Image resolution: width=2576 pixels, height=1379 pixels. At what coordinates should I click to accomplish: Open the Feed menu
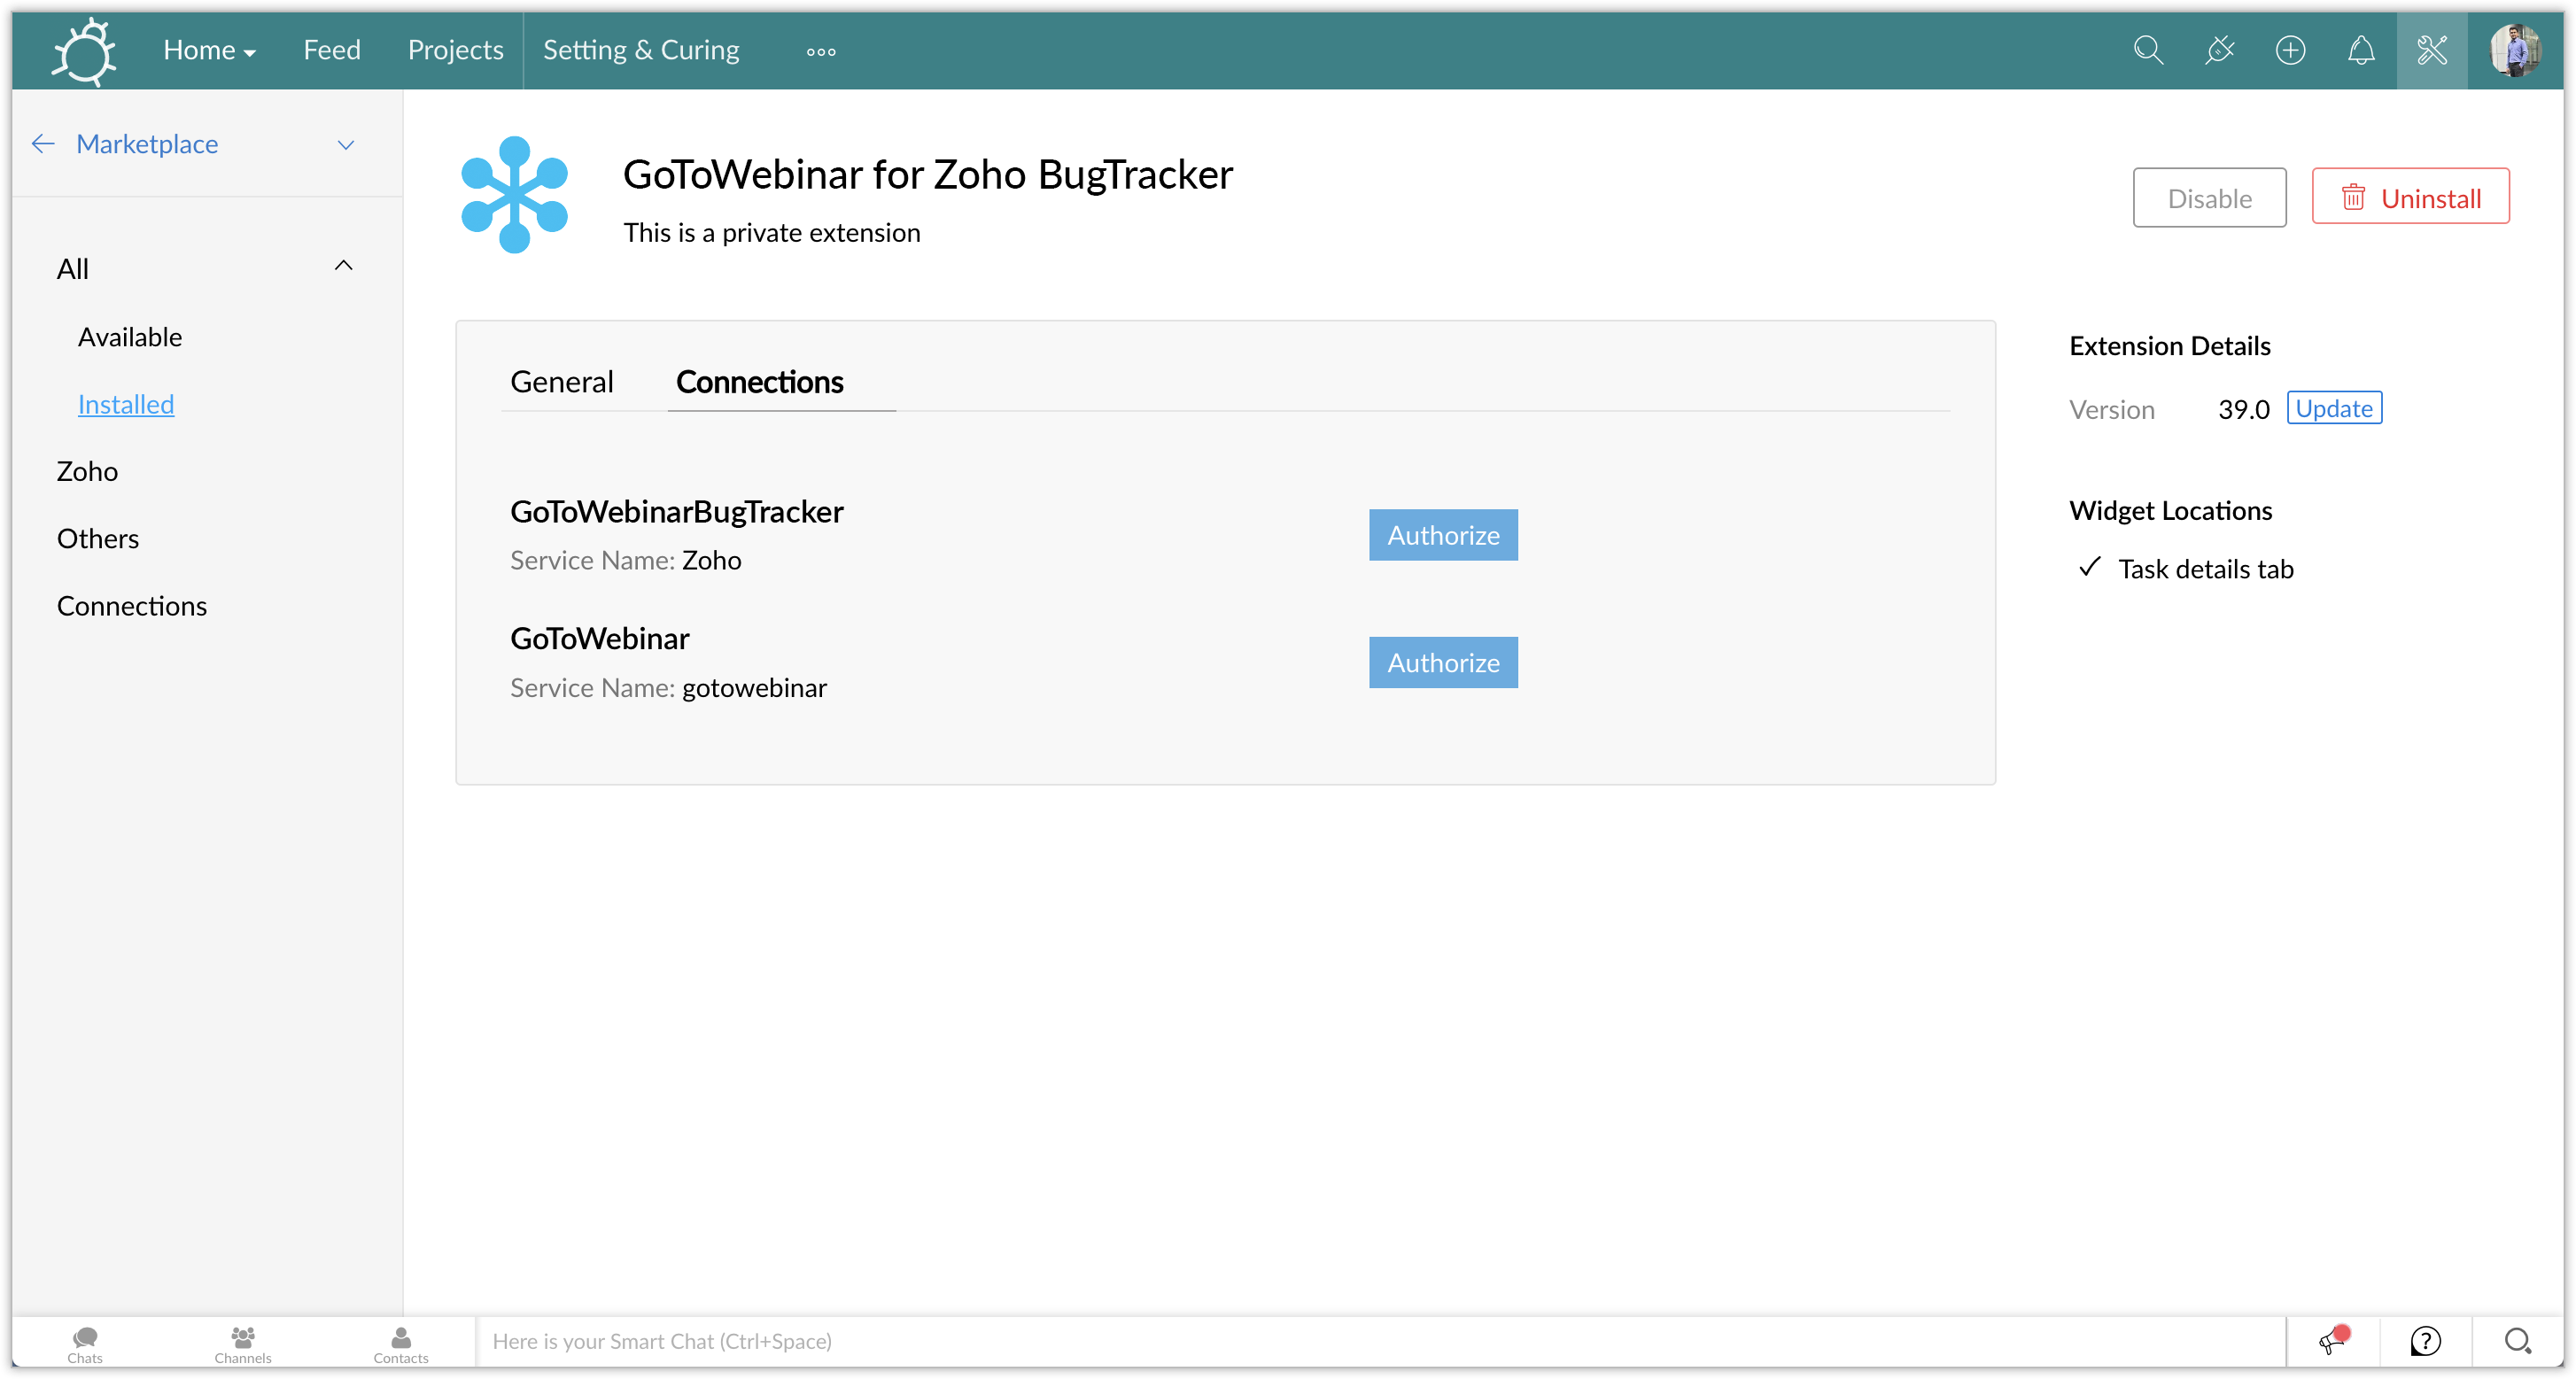point(332,50)
